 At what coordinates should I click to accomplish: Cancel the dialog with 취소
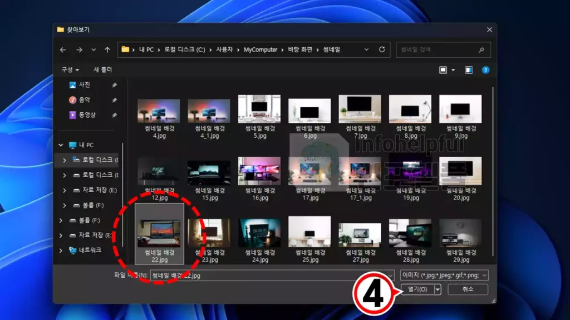click(x=468, y=289)
